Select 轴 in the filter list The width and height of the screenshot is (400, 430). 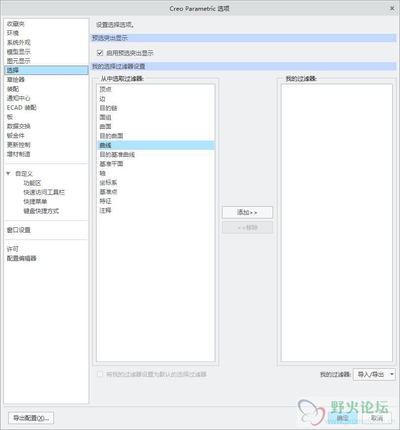pos(156,173)
